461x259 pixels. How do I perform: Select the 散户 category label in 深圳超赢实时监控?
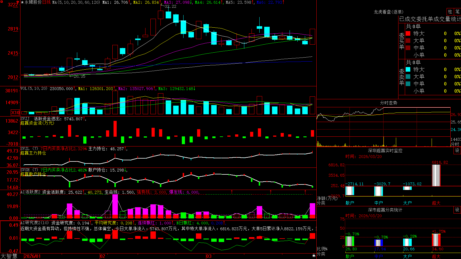[x=350, y=203]
